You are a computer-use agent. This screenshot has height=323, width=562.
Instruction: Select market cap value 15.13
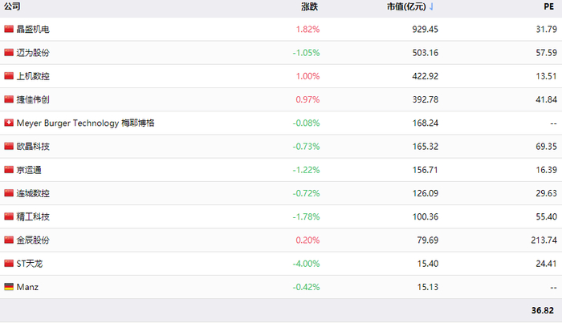[x=428, y=287]
